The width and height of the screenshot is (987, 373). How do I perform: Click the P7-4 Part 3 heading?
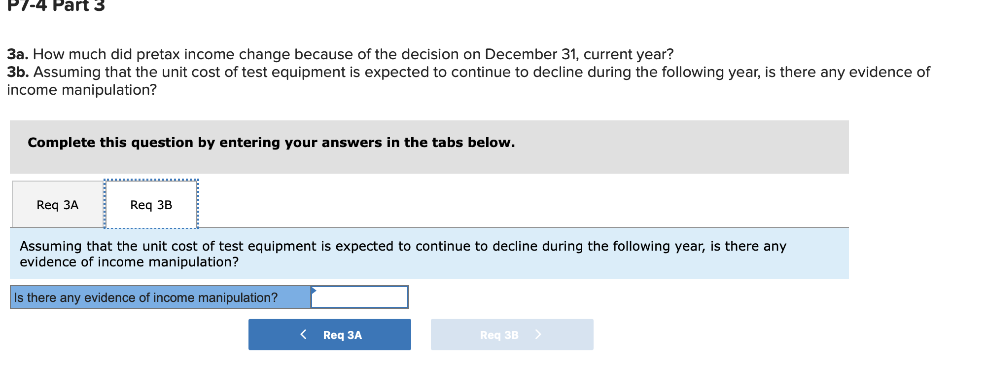click(x=54, y=6)
